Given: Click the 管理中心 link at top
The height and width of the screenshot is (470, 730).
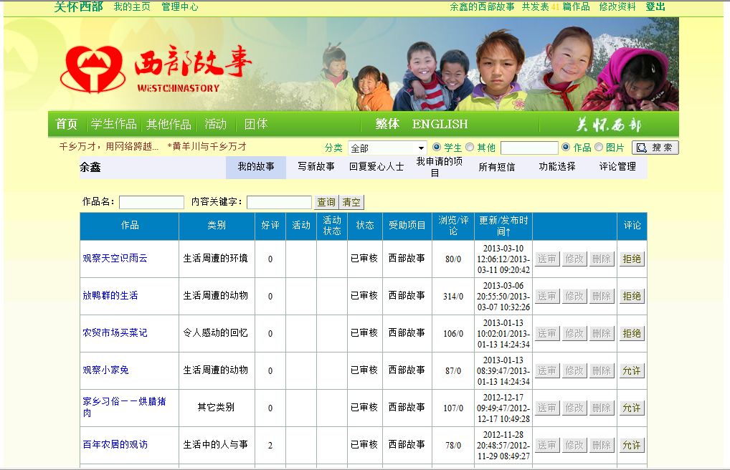Looking at the screenshot, I should 180,7.
